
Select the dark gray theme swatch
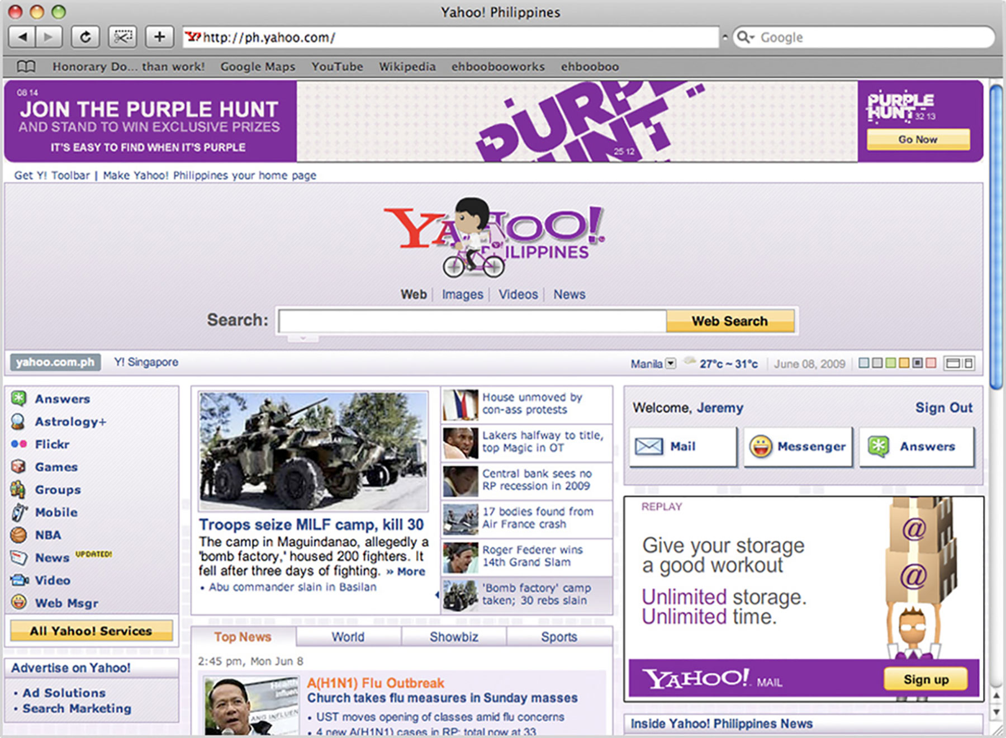917,363
